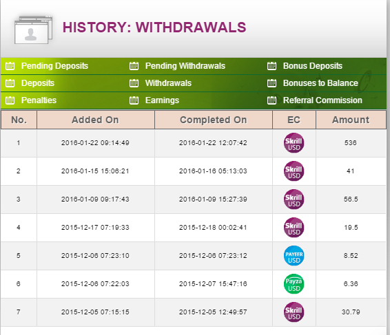Open Referral Commission history
Screen dimensions: 390x335
click(322, 100)
